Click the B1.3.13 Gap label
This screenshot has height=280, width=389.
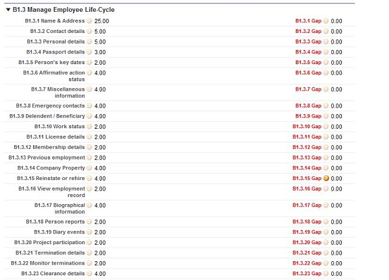307,158
